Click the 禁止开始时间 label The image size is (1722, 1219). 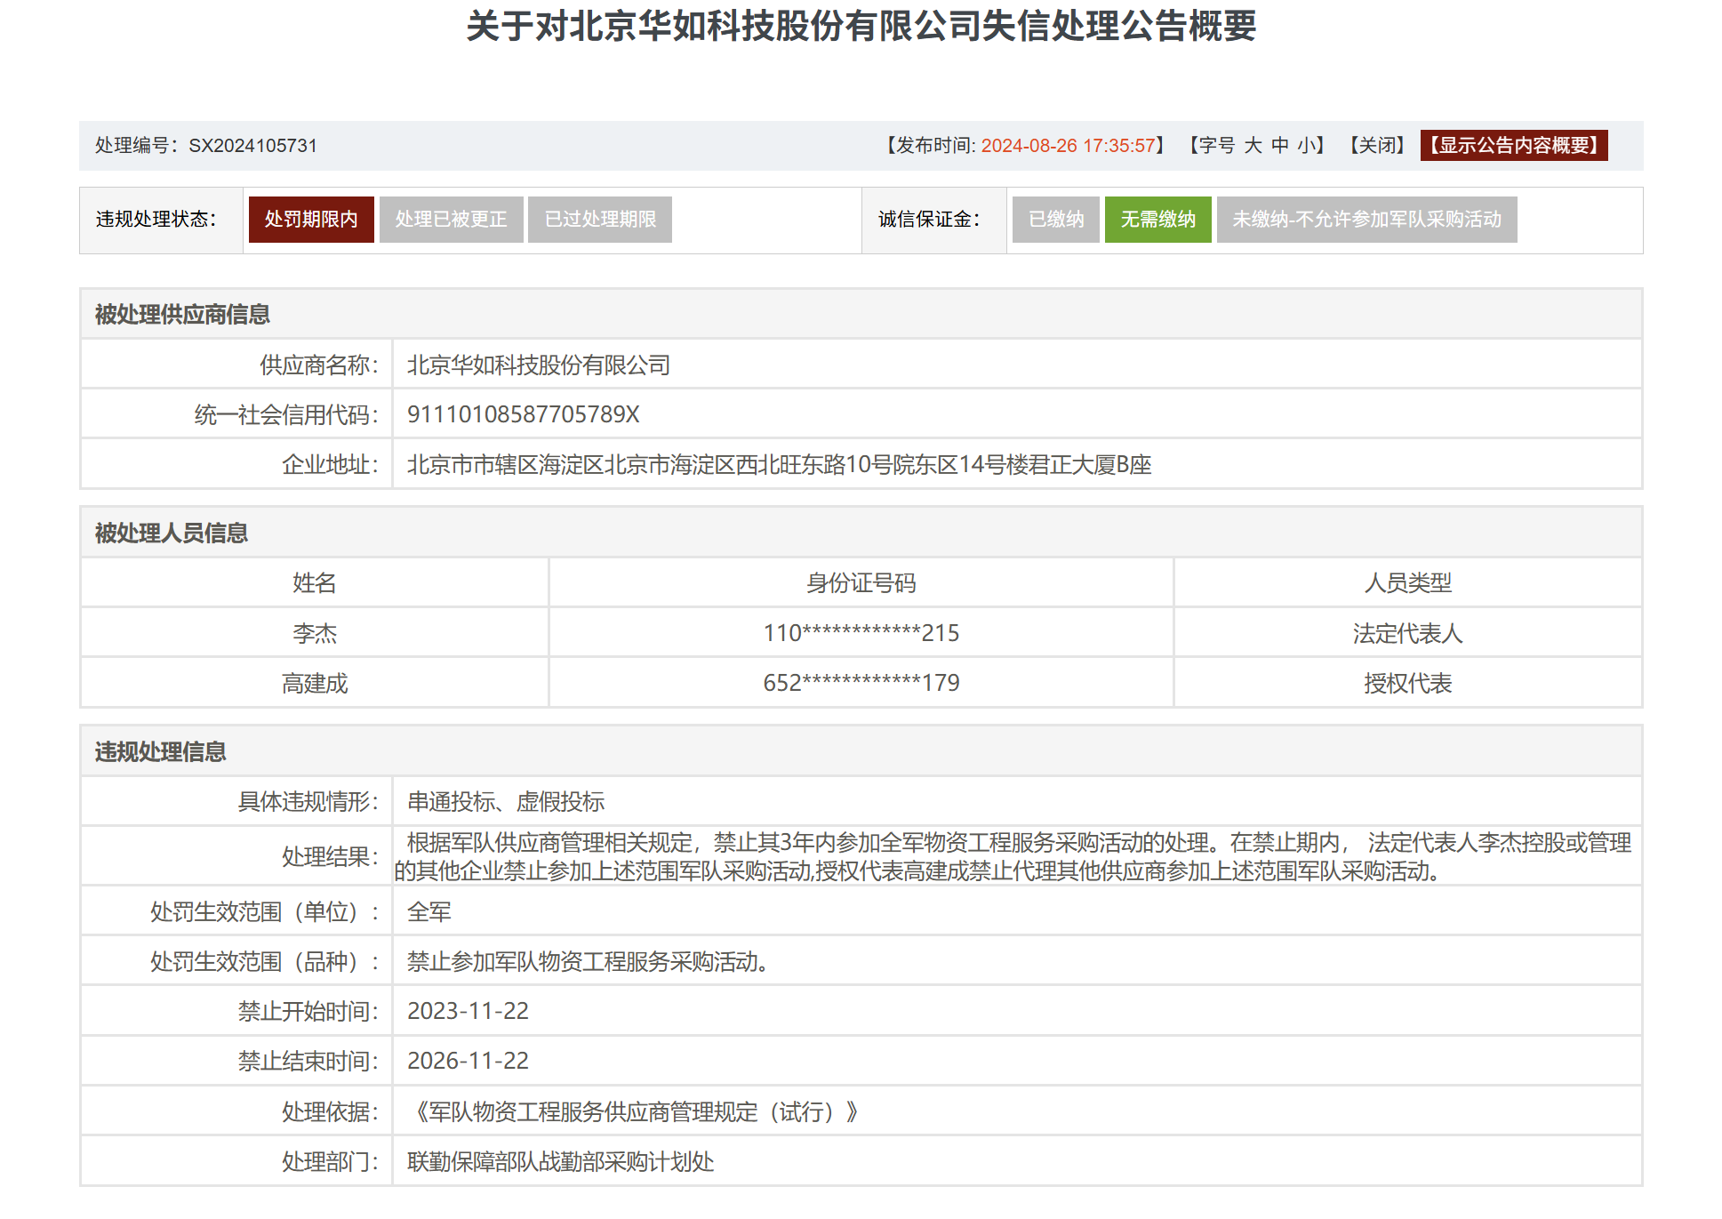pyautogui.click(x=308, y=1011)
